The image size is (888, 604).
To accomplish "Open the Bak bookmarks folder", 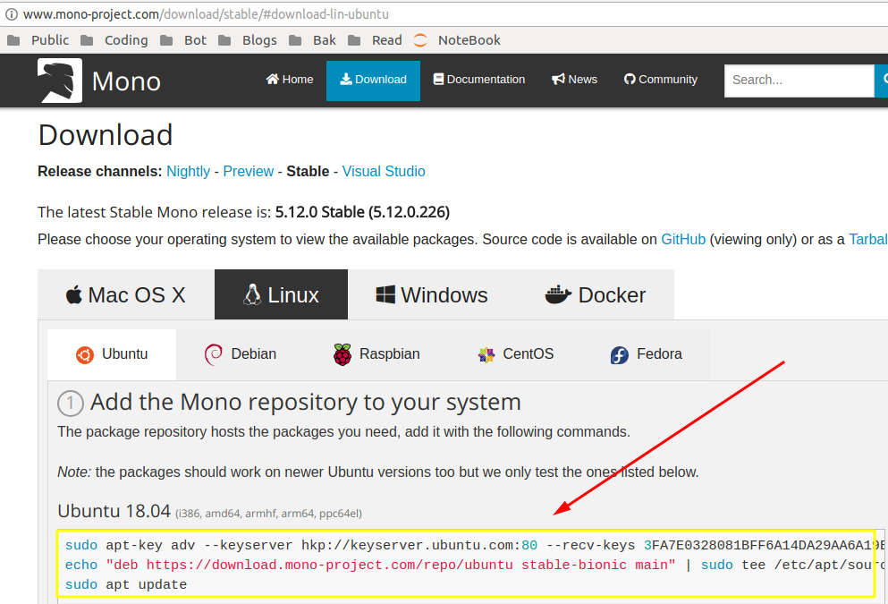I will point(312,40).
